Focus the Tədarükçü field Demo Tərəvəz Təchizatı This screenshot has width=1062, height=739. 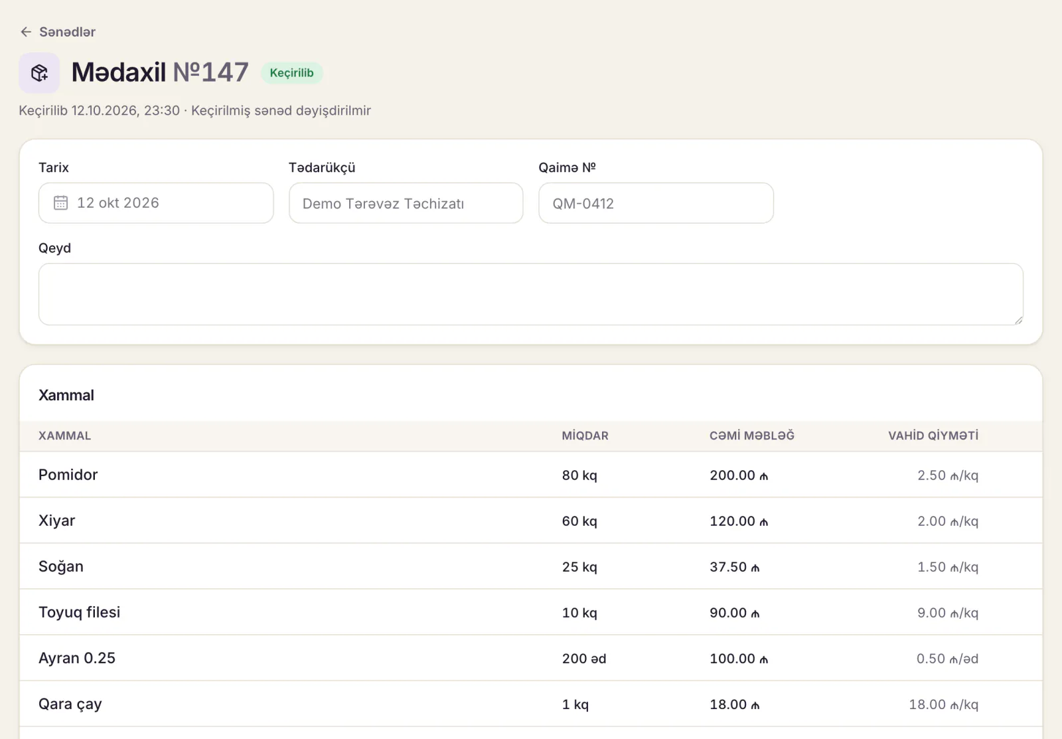(x=406, y=203)
